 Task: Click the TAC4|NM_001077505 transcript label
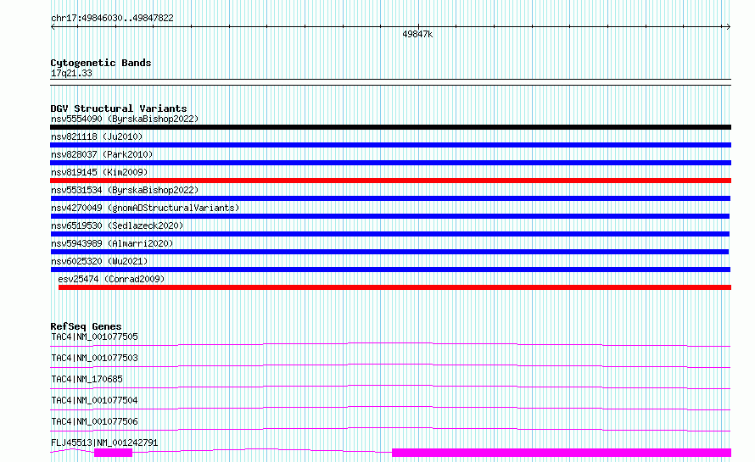coord(94,337)
